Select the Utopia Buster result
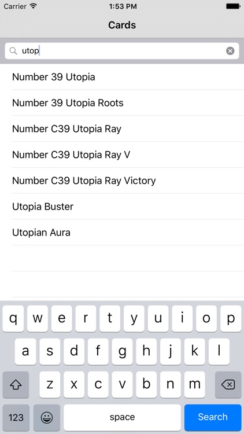The height and width of the screenshot is (434, 244). pos(122,207)
